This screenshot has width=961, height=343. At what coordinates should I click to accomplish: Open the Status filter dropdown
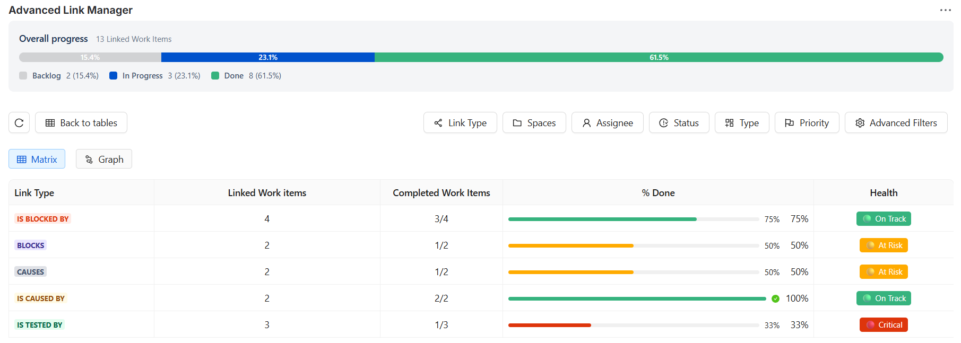pyautogui.click(x=679, y=123)
